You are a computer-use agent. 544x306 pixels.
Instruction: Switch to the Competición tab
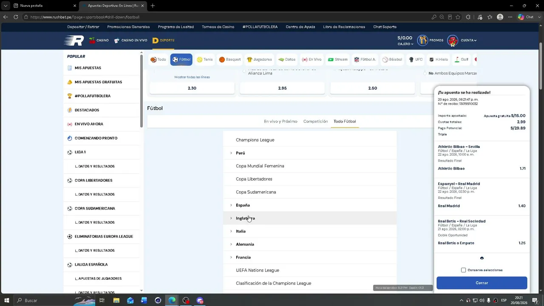point(315,122)
